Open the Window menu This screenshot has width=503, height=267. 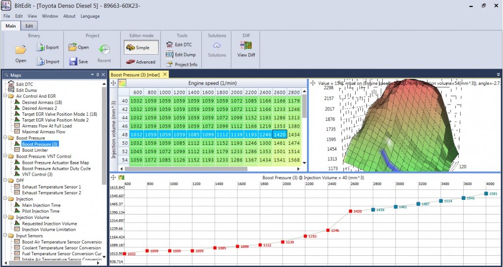[50, 16]
